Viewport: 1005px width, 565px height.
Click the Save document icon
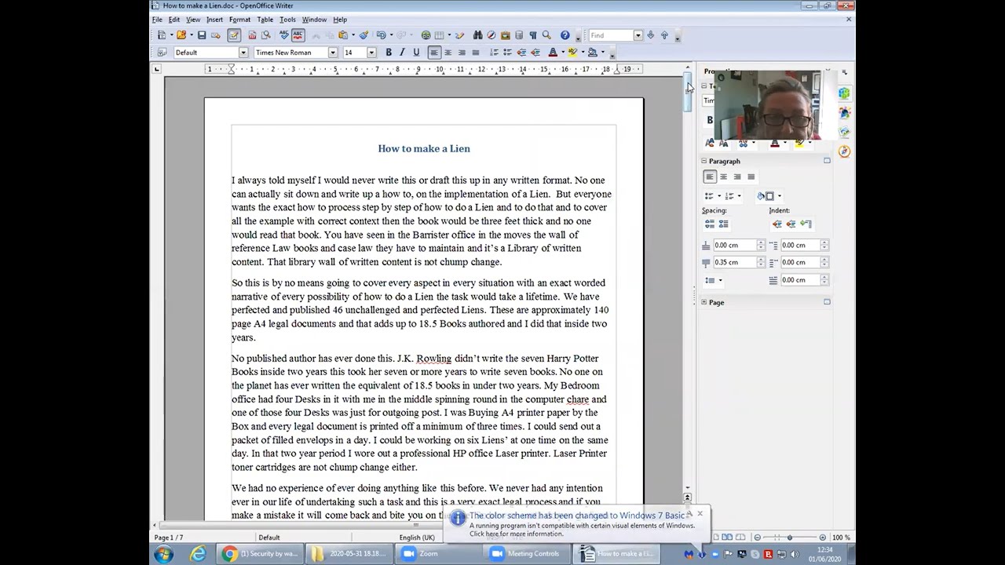202,35
